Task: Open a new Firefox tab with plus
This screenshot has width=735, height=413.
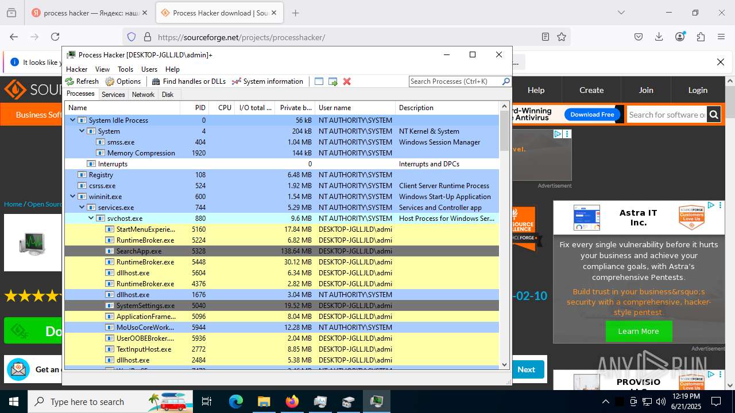Action: 295,13
